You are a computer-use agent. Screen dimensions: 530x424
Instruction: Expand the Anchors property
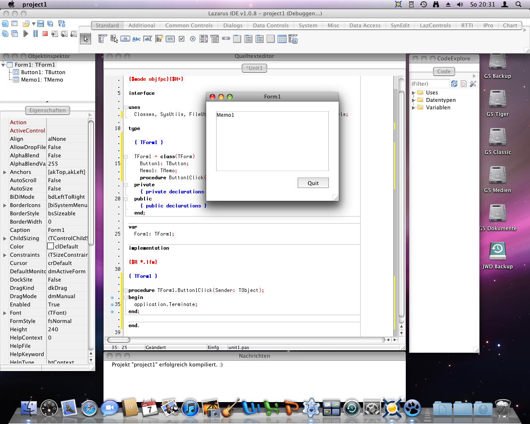(x=5, y=172)
